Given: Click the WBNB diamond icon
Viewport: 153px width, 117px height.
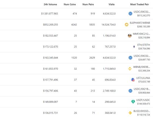Looking at the screenshot, I should click(130, 69).
